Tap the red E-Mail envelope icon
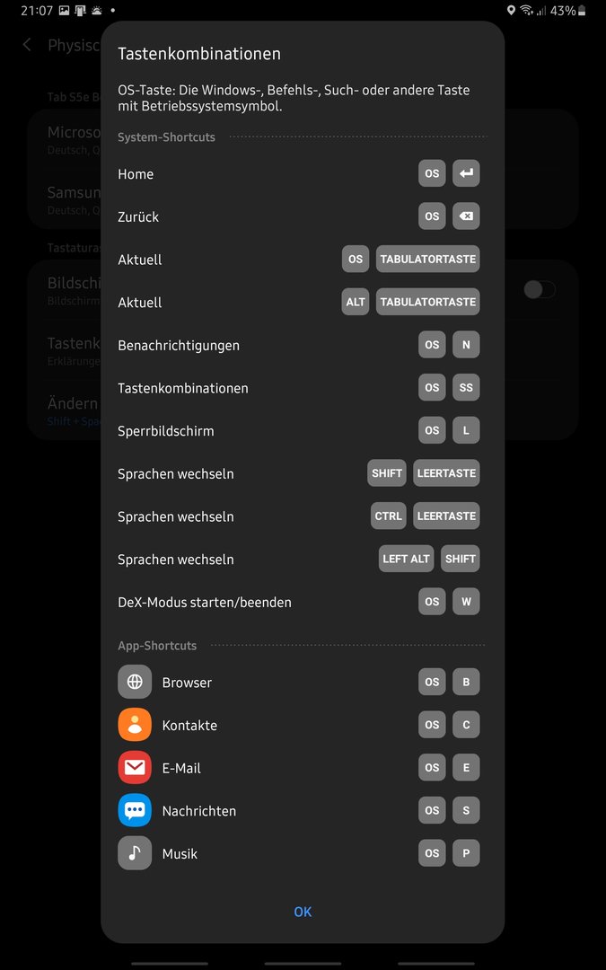The height and width of the screenshot is (970, 606). [x=135, y=767]
